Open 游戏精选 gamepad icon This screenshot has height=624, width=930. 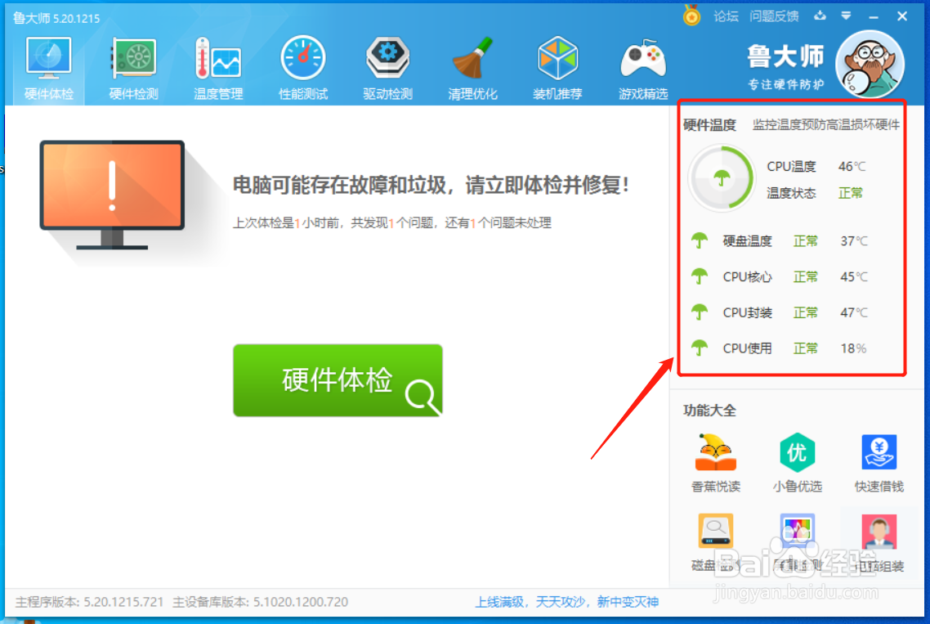tap(643, 59)
